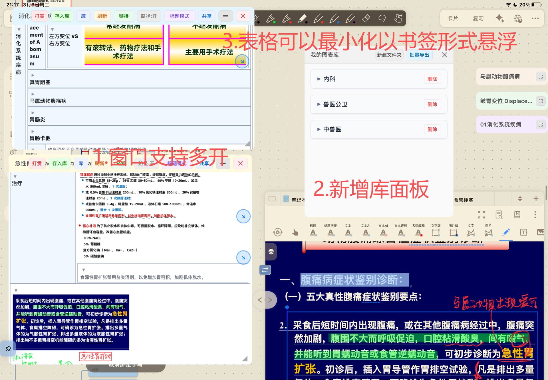Switch to the 卡片 tab
This screenshot has width=548, height=380.
click(453, 19)
